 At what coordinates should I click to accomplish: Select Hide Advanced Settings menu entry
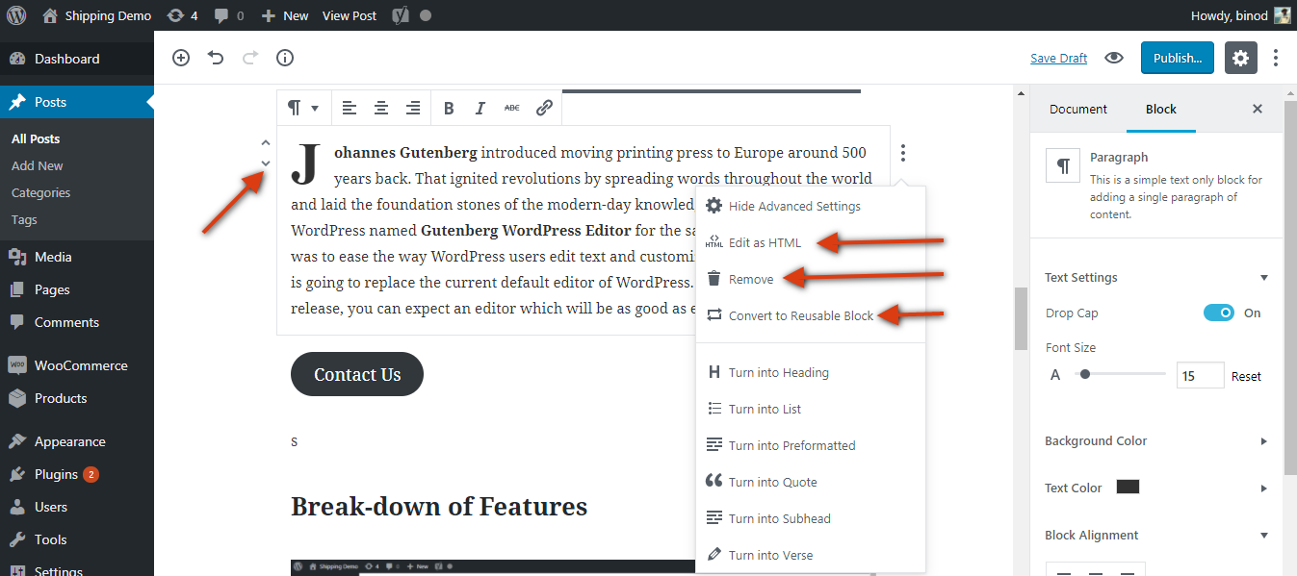click(x=810, y=206)
